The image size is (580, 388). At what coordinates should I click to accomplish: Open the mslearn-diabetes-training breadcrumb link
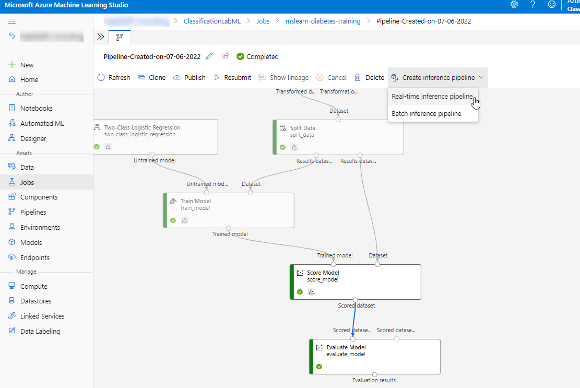click(x=323, y=21)
